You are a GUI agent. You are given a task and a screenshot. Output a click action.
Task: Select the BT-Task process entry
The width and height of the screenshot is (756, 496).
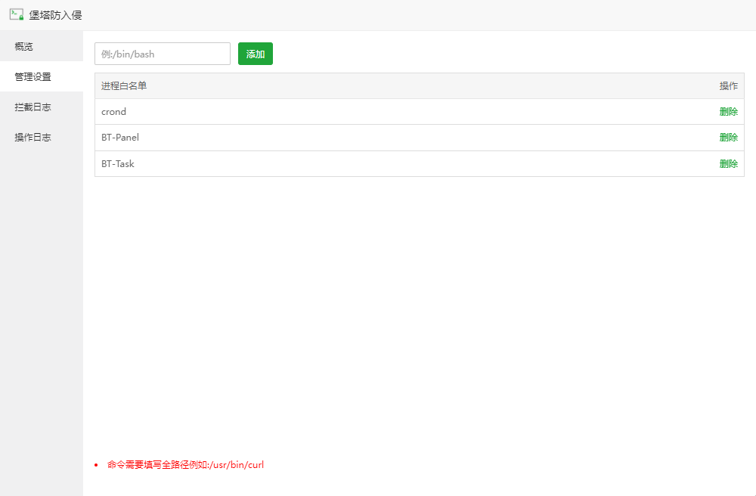pos(118,163)
